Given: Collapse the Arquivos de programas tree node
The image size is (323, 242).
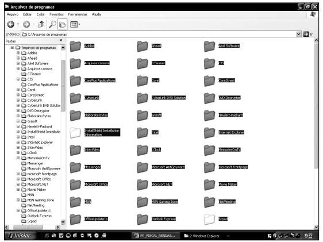Looking at the screenshot, I should click(x=12, y=48).
